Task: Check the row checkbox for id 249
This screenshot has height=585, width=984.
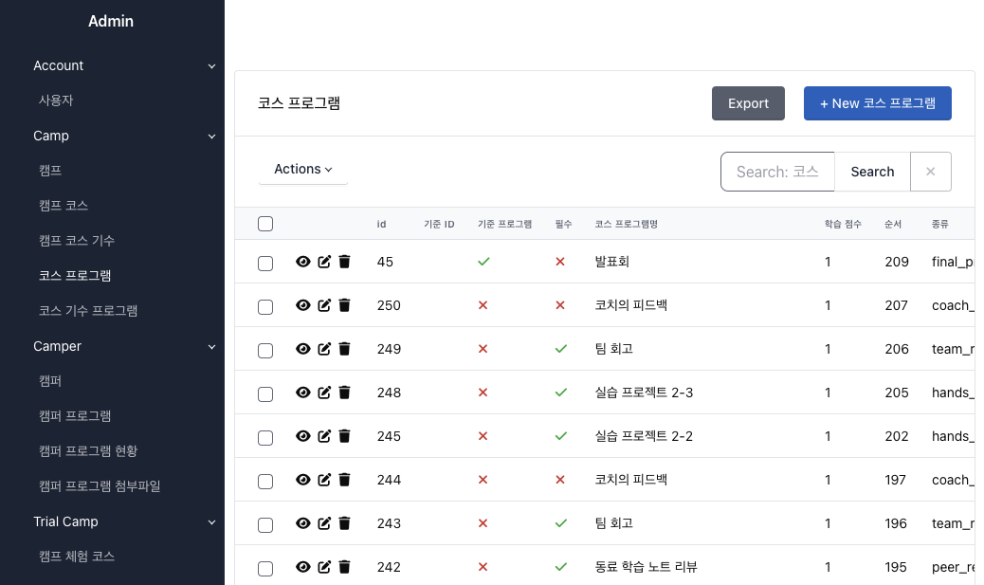Action: pos(265,350)
